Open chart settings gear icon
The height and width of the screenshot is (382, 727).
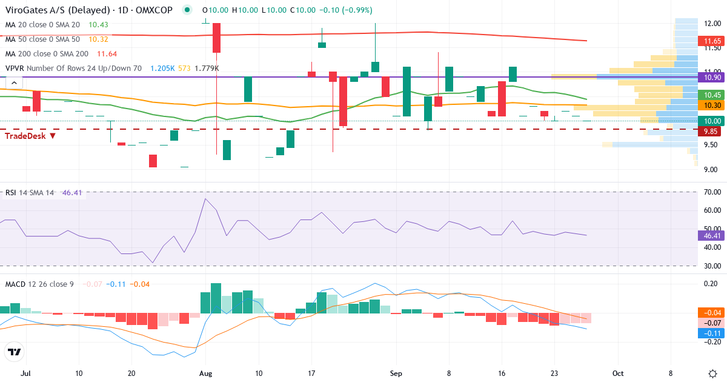click(713, 374)
